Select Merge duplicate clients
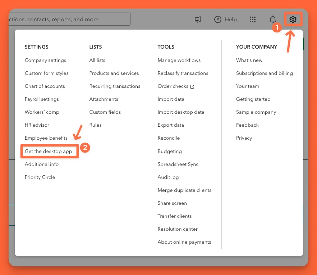 pyautogui.click(x=184, y=190)
